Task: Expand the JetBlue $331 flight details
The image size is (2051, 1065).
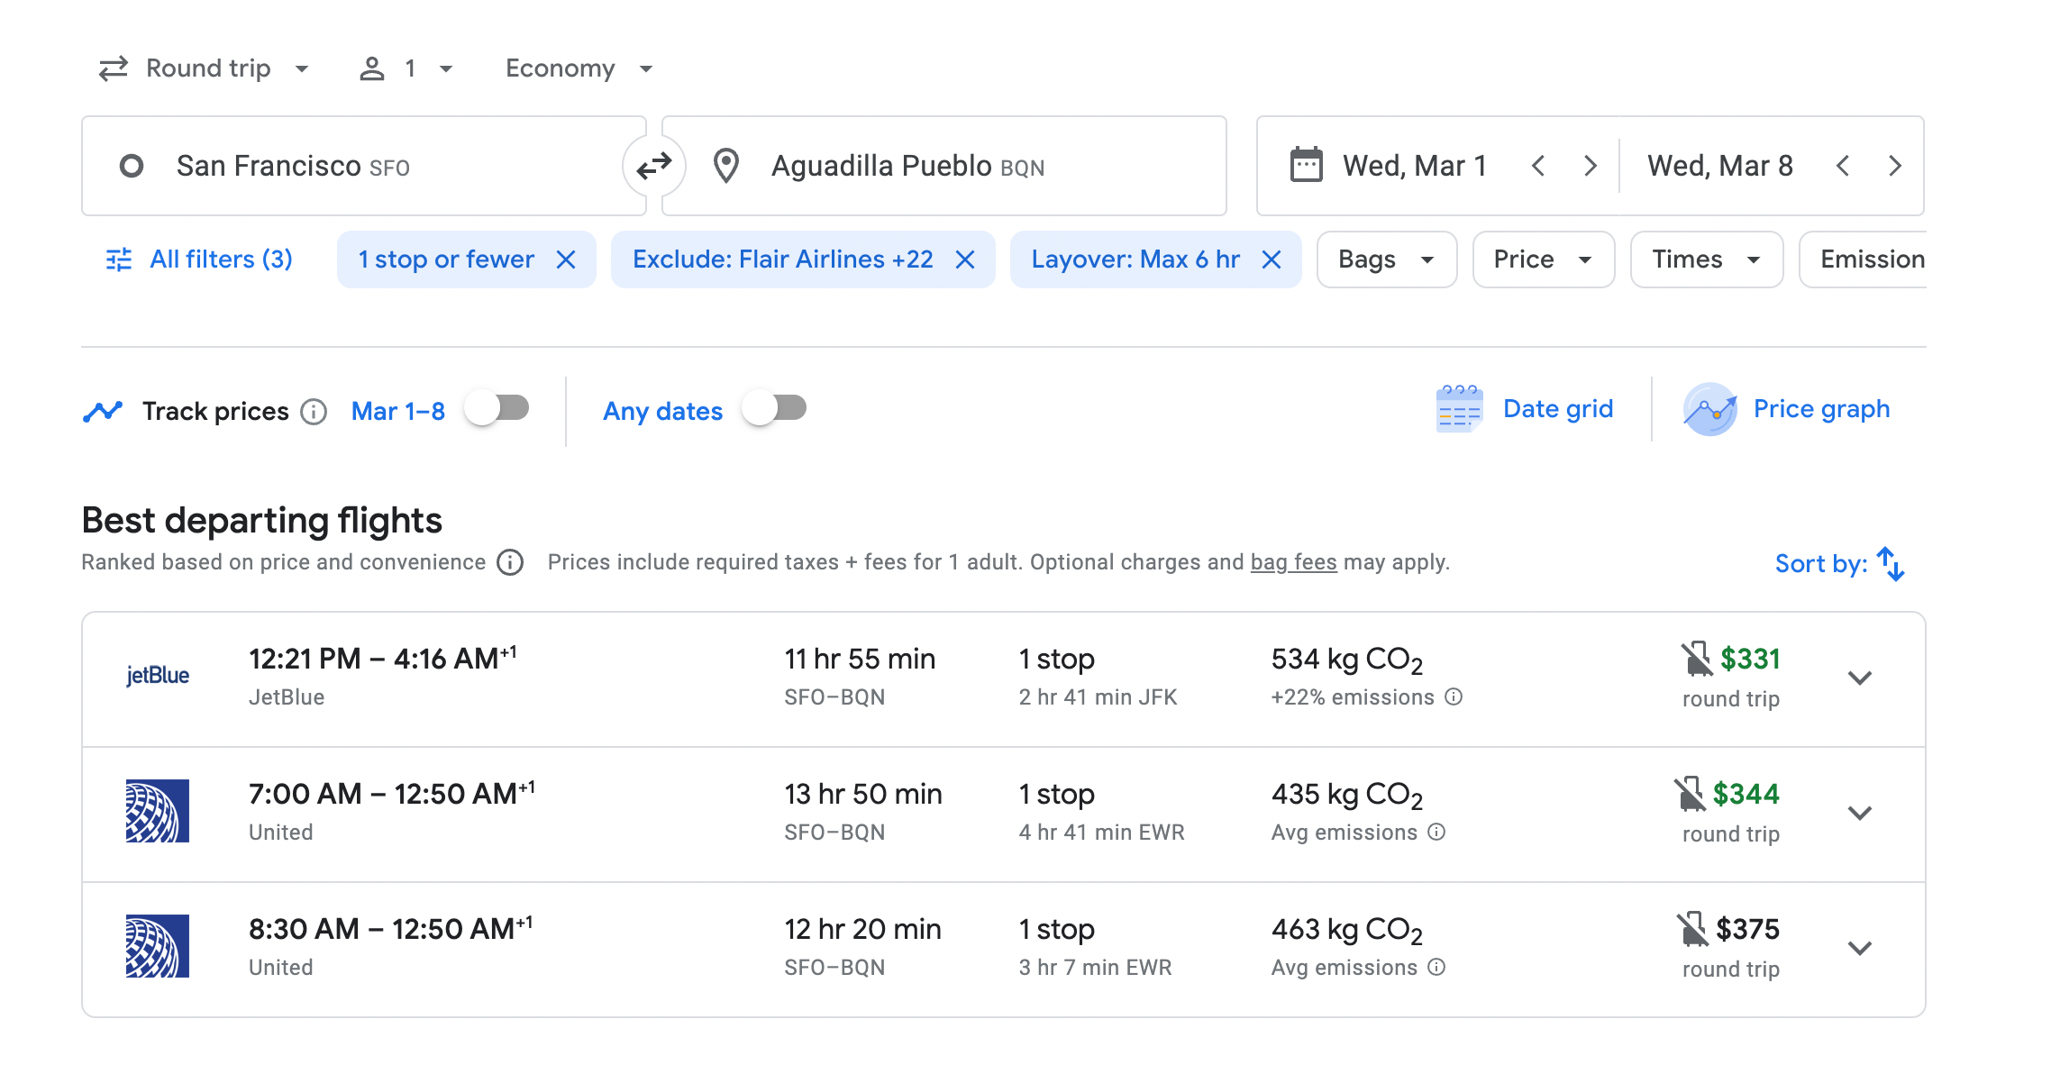Action: pos(1859,678)
